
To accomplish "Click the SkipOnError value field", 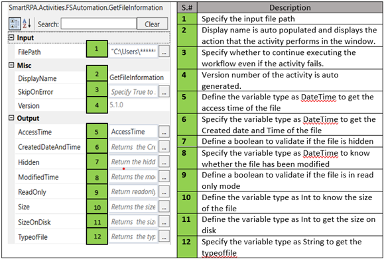I will pyautogui.click(x=133, y=92).
